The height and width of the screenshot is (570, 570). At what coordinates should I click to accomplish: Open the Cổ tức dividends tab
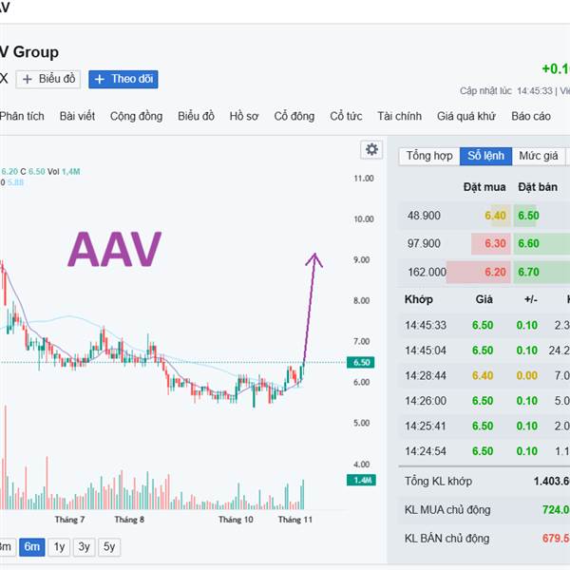[346, 116]
